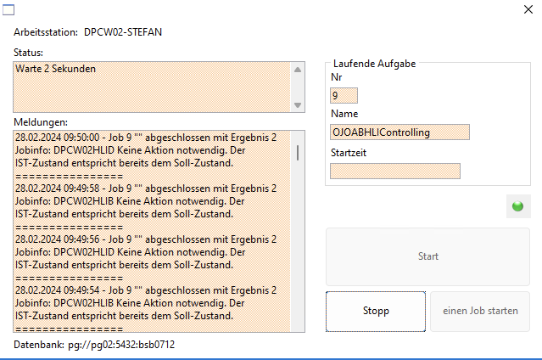
Task: Click the application icon in the title bar
Action: click(x=10, y=9)
